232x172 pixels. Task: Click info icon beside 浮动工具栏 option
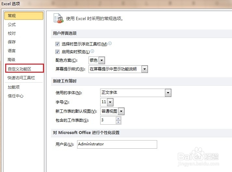tap(110, 43)
